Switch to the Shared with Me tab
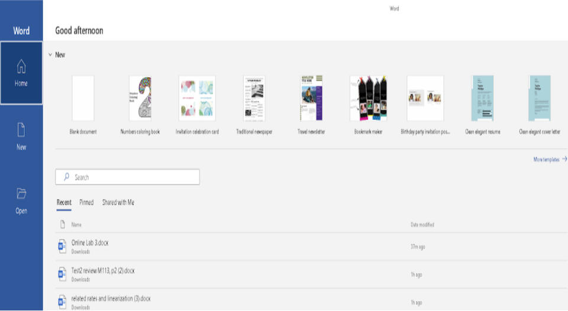 118,202
